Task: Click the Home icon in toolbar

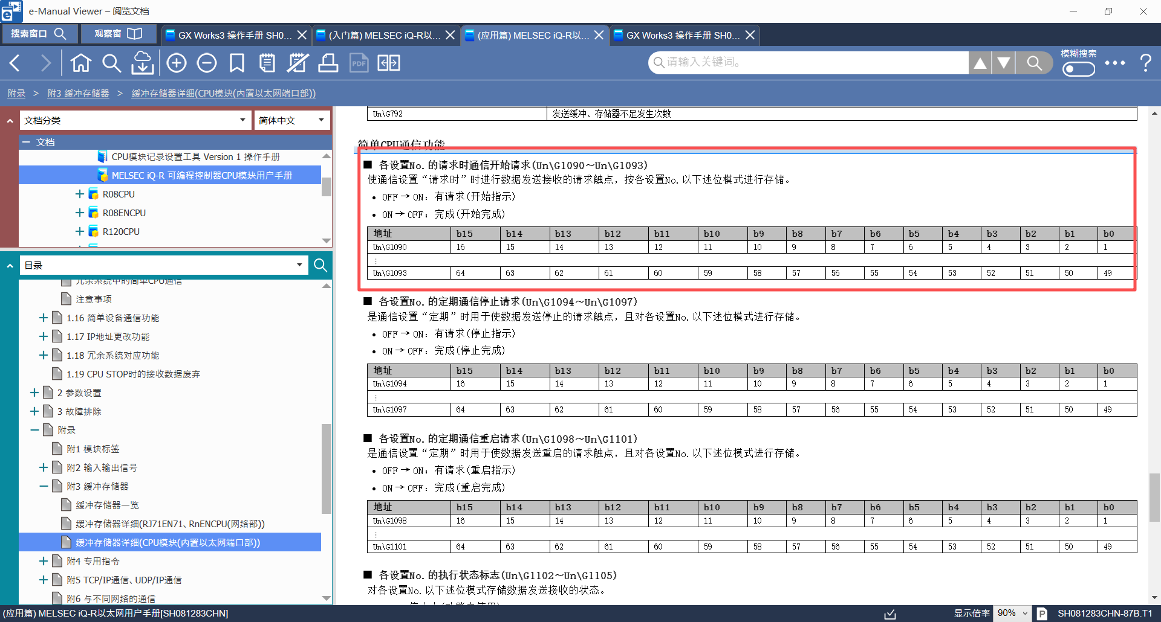Action: (x=80, y=63)
